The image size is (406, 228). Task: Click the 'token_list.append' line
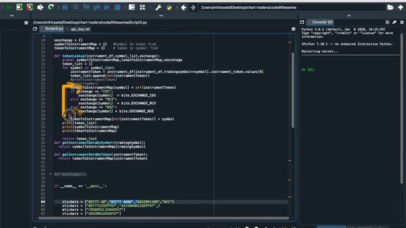point(110,76)
